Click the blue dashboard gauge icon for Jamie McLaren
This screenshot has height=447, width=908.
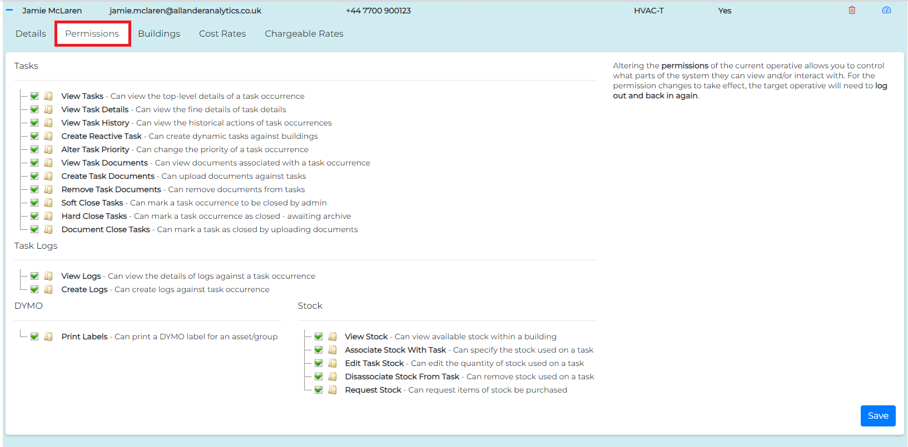(886, 10)
